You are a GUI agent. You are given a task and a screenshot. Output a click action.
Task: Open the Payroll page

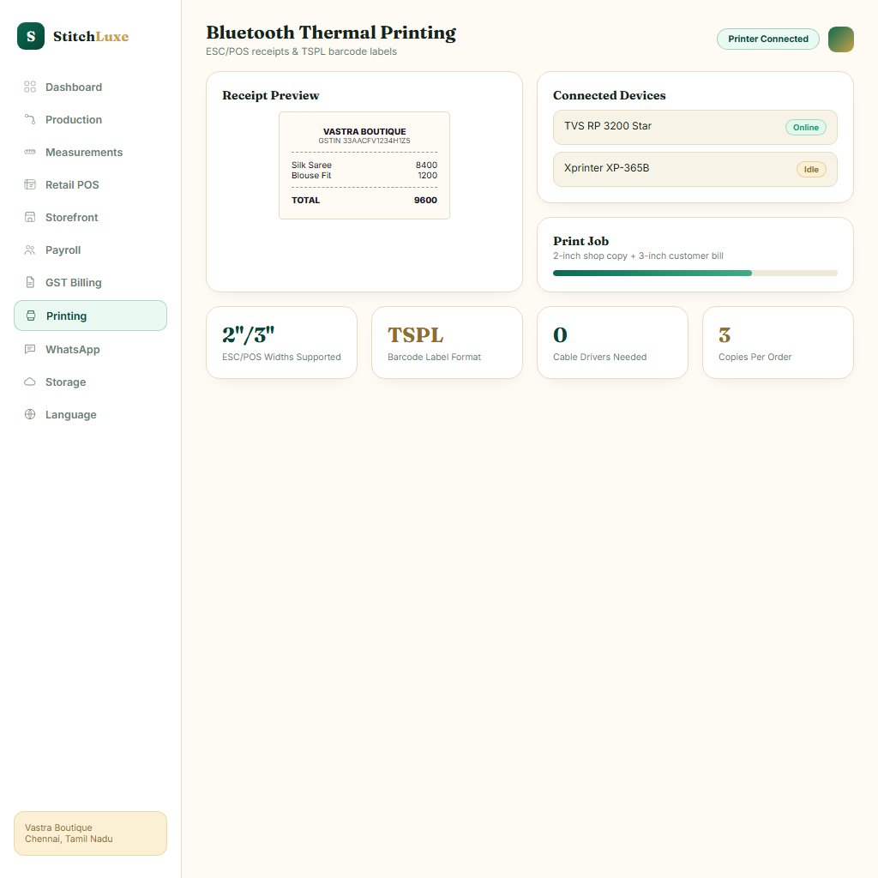(90, 250)
